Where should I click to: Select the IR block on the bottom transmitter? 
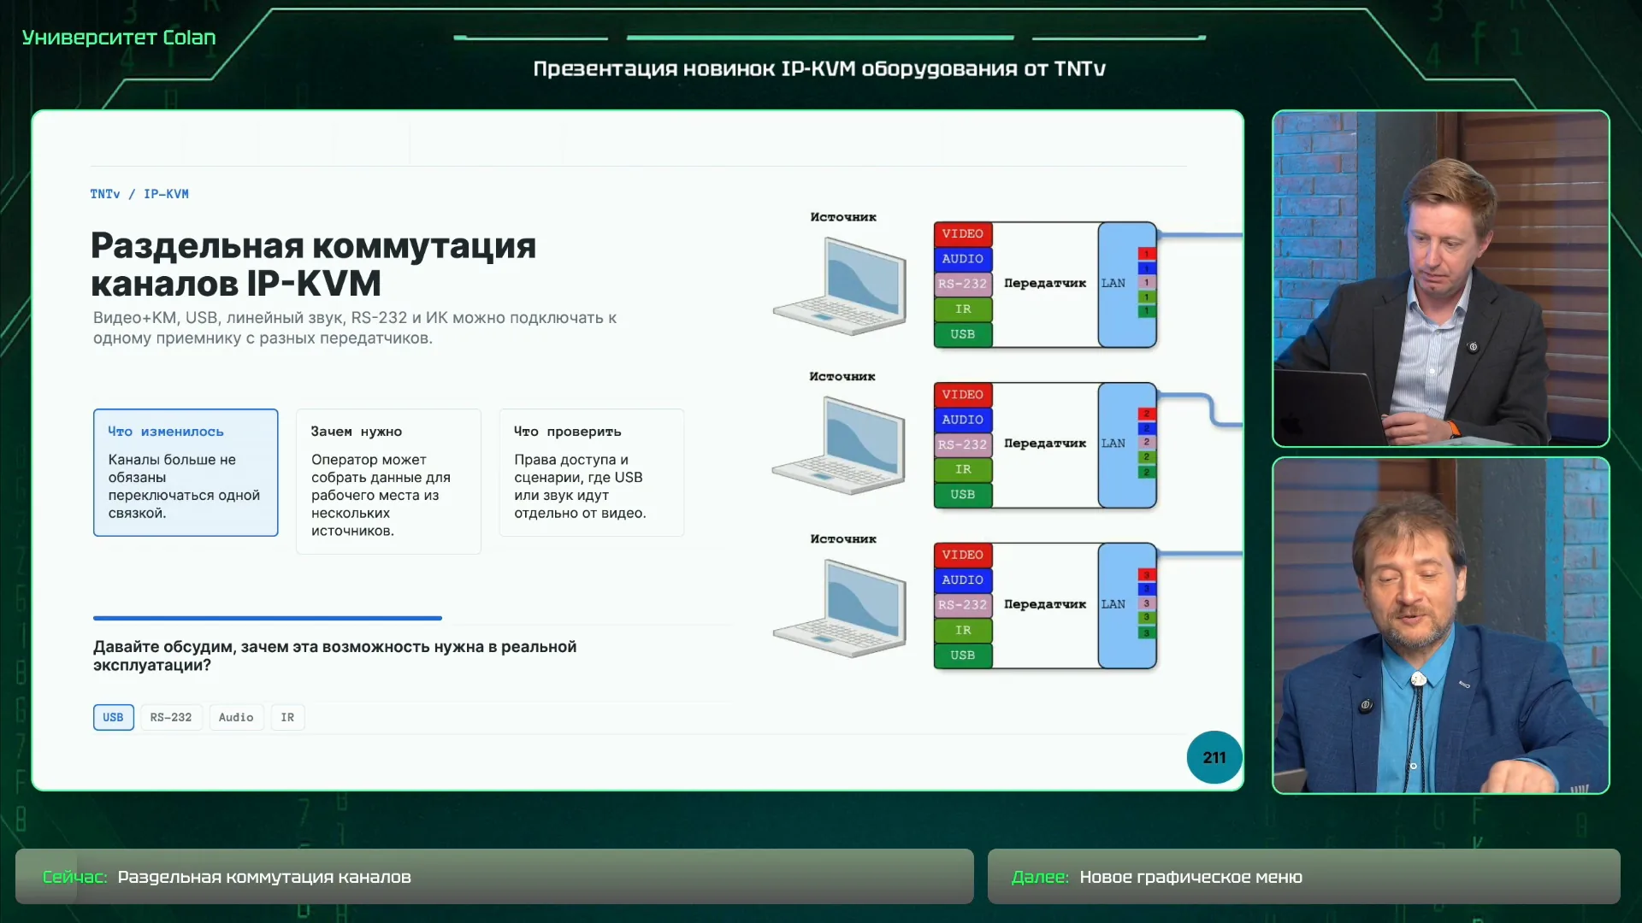[x=963, y=630]
